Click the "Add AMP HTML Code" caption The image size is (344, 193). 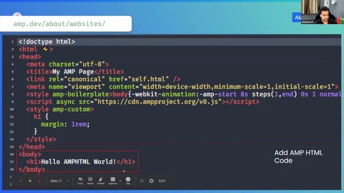pos(298,157)
